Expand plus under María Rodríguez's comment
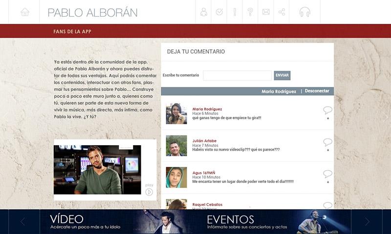 pos(328,118)
